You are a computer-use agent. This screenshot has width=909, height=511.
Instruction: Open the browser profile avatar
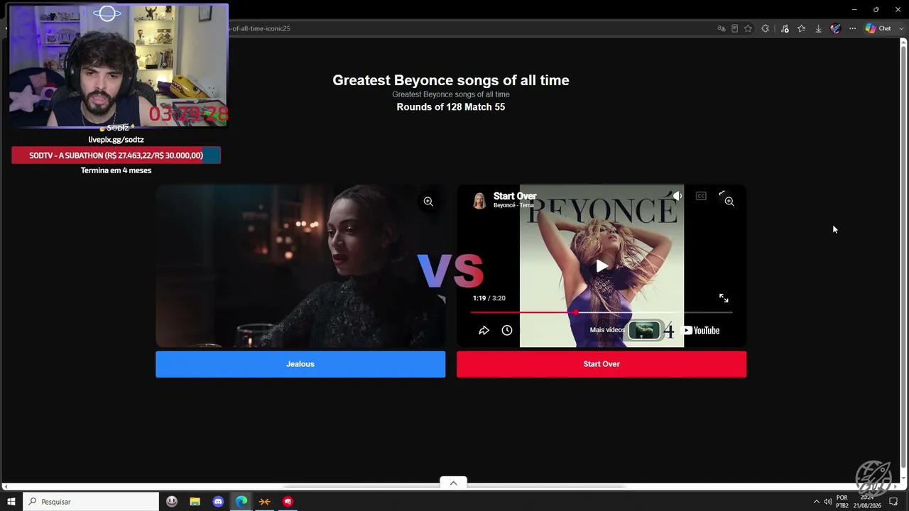[835, 28]
